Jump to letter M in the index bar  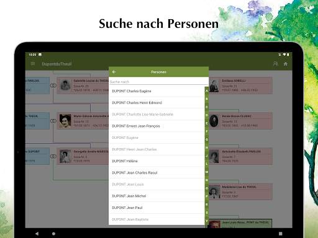pos(207,172)
